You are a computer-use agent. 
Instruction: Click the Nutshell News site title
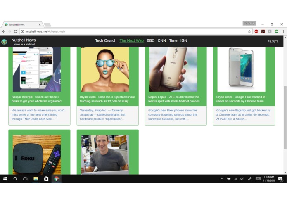tap(24, 40)
